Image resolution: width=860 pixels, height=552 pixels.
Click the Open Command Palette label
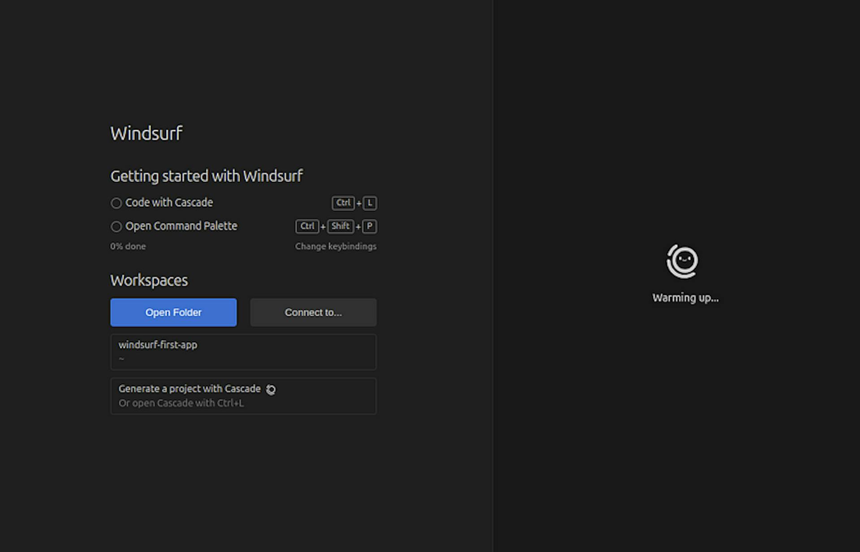pyautogui.click(x=181, y=226)
